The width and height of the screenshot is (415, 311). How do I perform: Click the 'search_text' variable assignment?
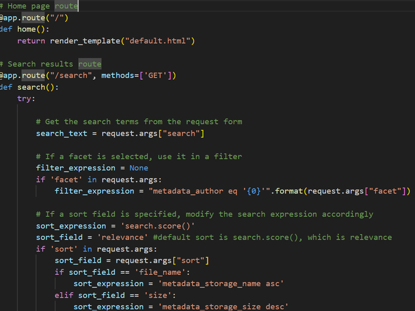(61, 133)
